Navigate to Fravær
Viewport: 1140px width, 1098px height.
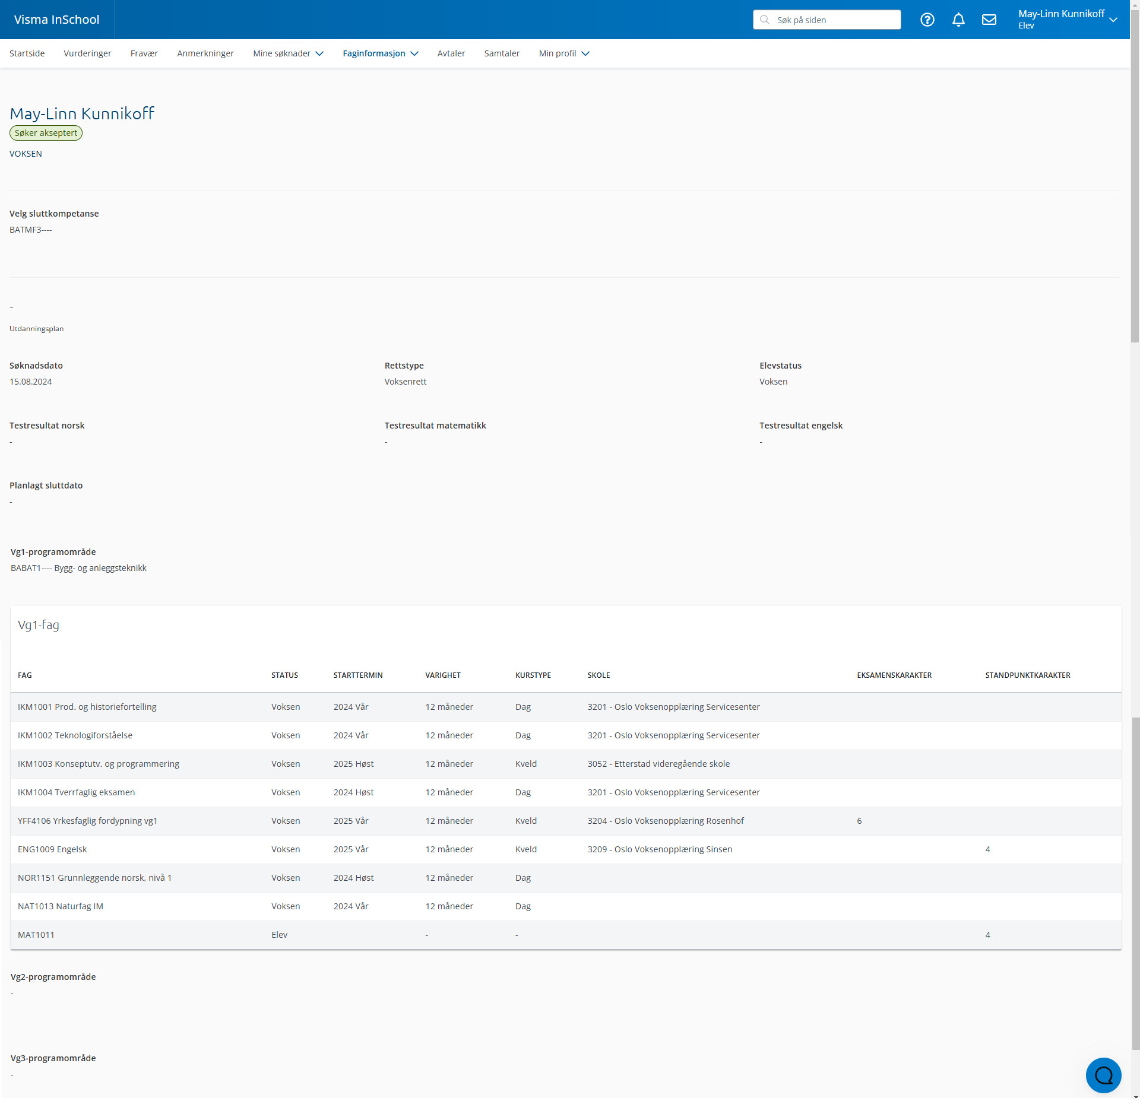[x=144, y=53]
